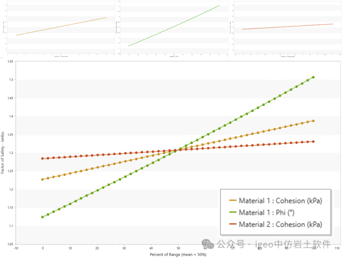This screenshot has width=342, height=258.
Task: Click the orange Cohesion data point at 100 percent
Action: point(313,121)
